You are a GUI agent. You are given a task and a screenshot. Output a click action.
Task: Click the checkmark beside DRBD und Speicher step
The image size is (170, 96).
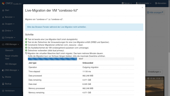26,42
